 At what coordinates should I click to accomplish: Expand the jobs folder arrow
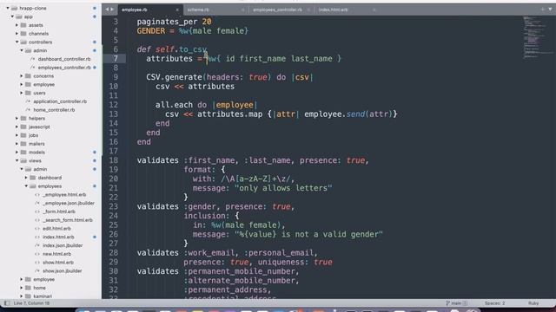(x=17, y=135)
